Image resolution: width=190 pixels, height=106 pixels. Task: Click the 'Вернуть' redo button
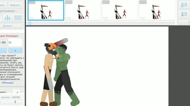click(x=15, y=5)
